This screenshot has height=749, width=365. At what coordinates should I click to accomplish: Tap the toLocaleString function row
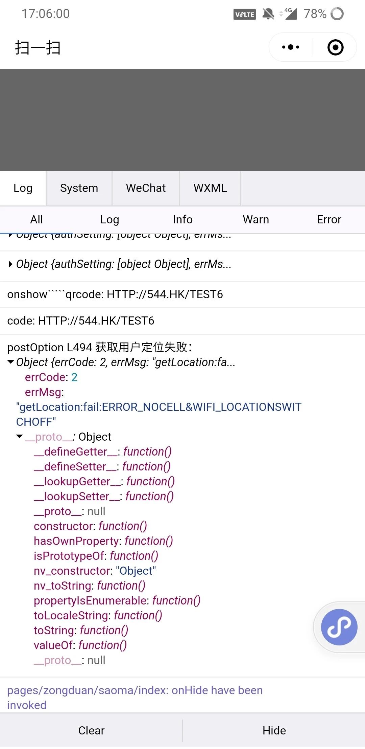98,615
